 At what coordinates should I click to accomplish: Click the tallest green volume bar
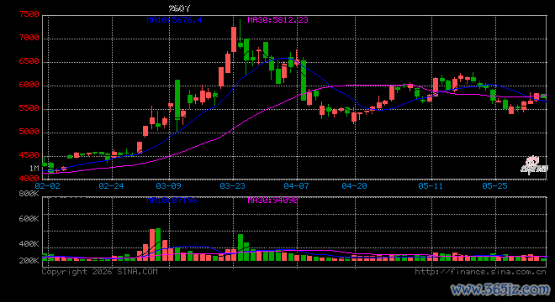point(158,244)
